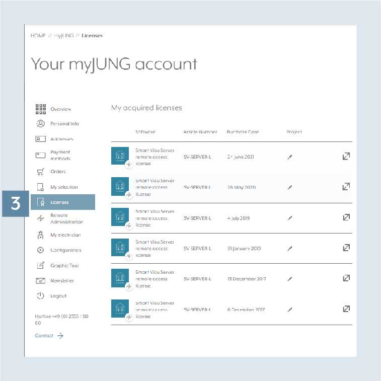This screenshot has height=381, width=381.
Task: Click the Overview grid icon
Action: tap(41, 109)
